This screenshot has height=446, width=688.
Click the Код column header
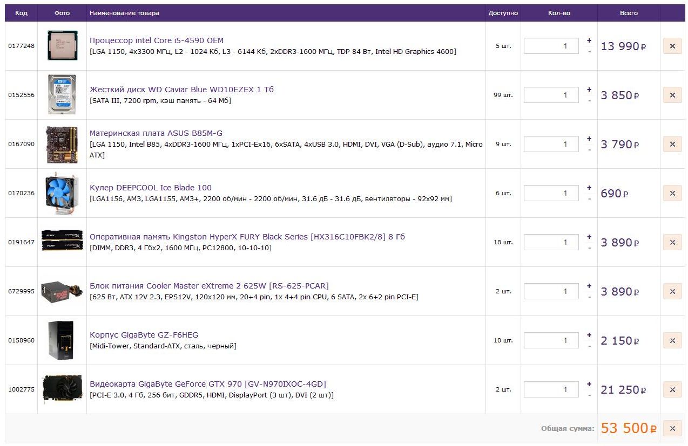click(x=21, y=13)
